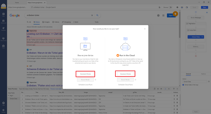Select the Go to Webpage workflow step
This screenshot has height=114, width=211.
click(196, 18)
